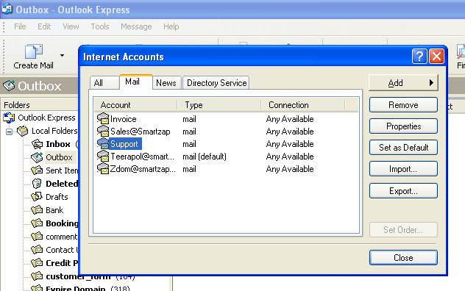Sort by the Connection column header
Viewport: 465px width, 291px height.
pyautogui.click(x=303, y=105)
